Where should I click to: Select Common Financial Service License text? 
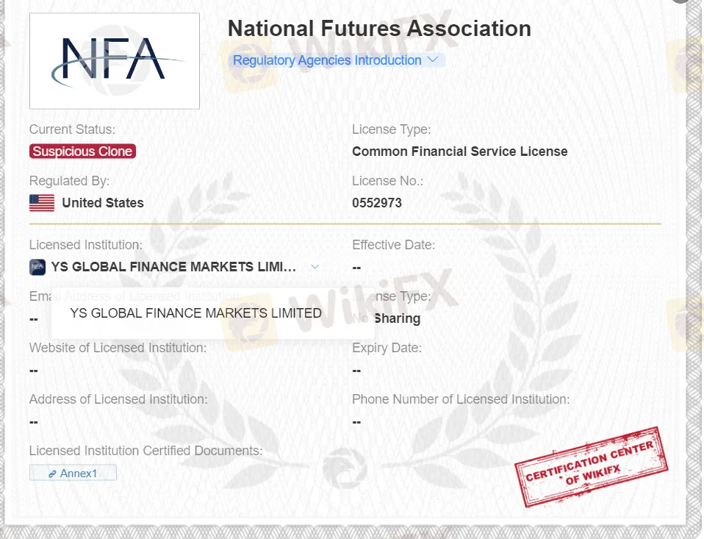(460, 151)
